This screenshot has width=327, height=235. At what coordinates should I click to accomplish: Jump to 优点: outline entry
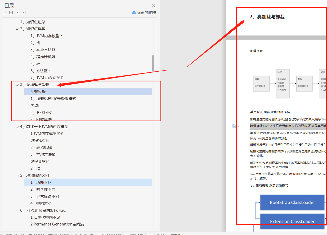pos(35,106)
